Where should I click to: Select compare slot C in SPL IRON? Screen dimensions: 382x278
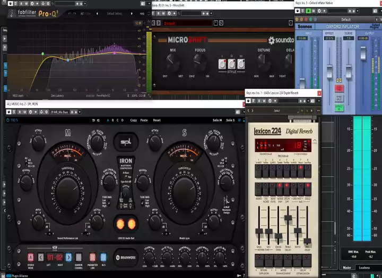tap(117, 120)
